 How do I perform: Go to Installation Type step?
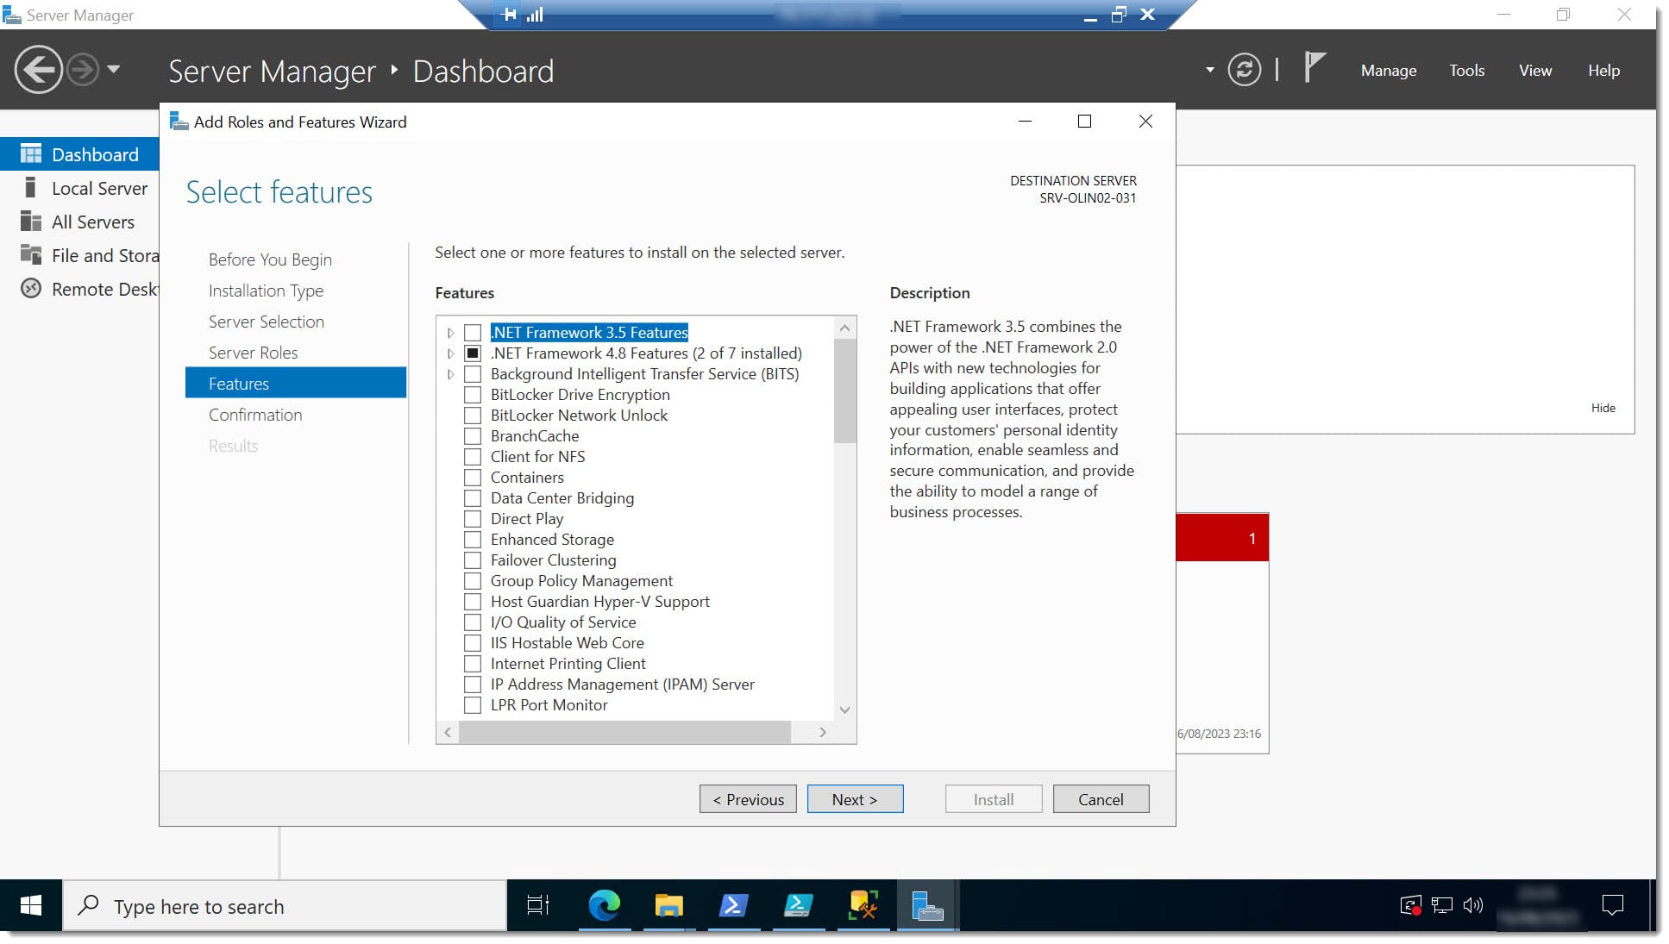266,291
